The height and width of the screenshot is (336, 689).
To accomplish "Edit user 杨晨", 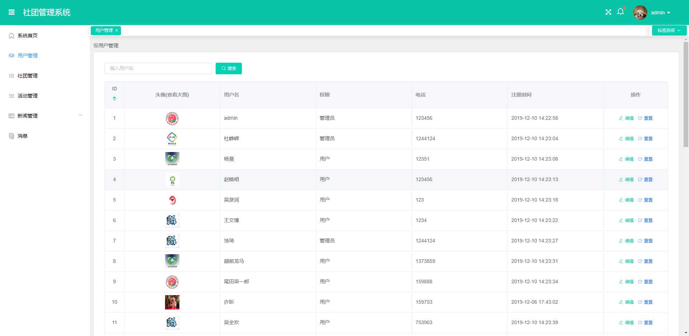I will pos(626,159).
